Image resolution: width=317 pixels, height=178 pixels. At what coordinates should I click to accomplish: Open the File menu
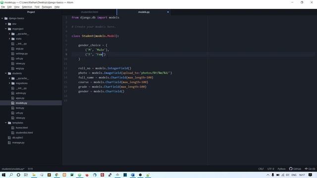[3, 7]
